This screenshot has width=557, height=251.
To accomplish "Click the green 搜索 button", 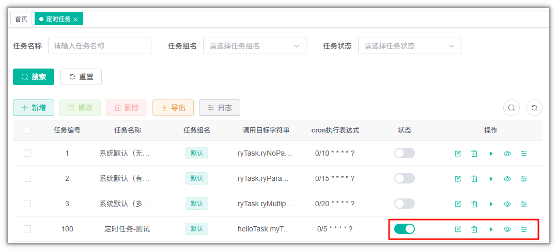I will point(34,77).
